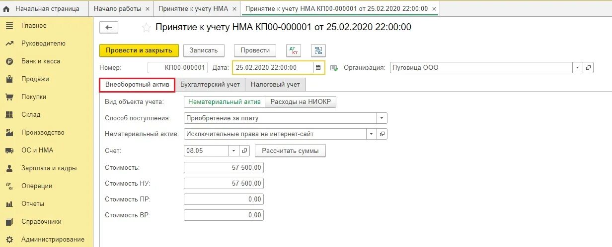
Task: Click the Счет field with 08.05
Action: (206, 150)
